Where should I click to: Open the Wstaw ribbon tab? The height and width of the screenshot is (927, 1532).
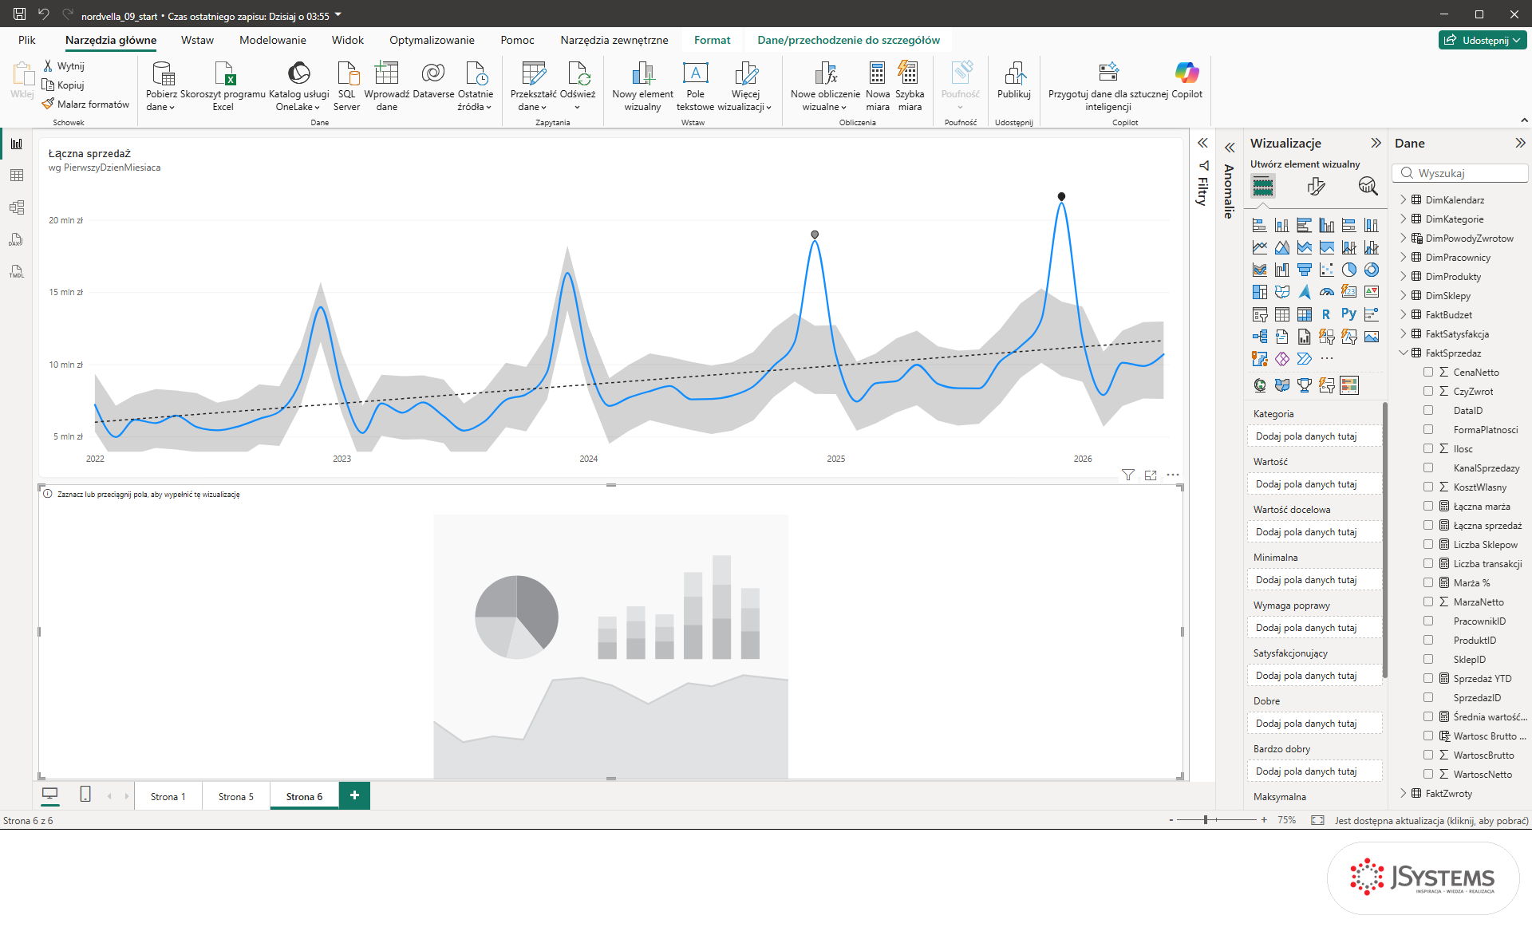(197, 40)
